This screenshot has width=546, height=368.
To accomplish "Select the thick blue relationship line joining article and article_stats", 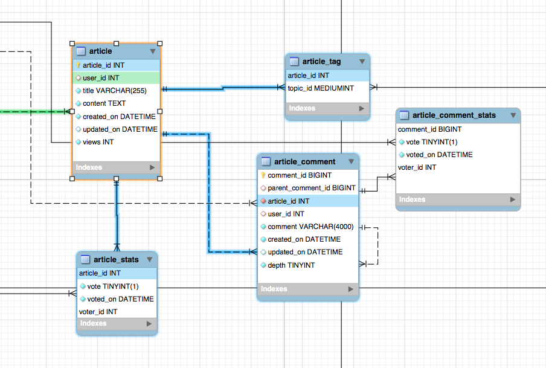I will point(117,216).
